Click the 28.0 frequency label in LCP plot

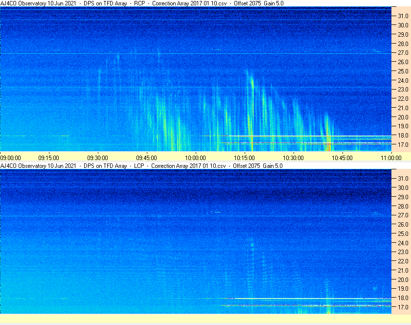[x=403, y=206]
